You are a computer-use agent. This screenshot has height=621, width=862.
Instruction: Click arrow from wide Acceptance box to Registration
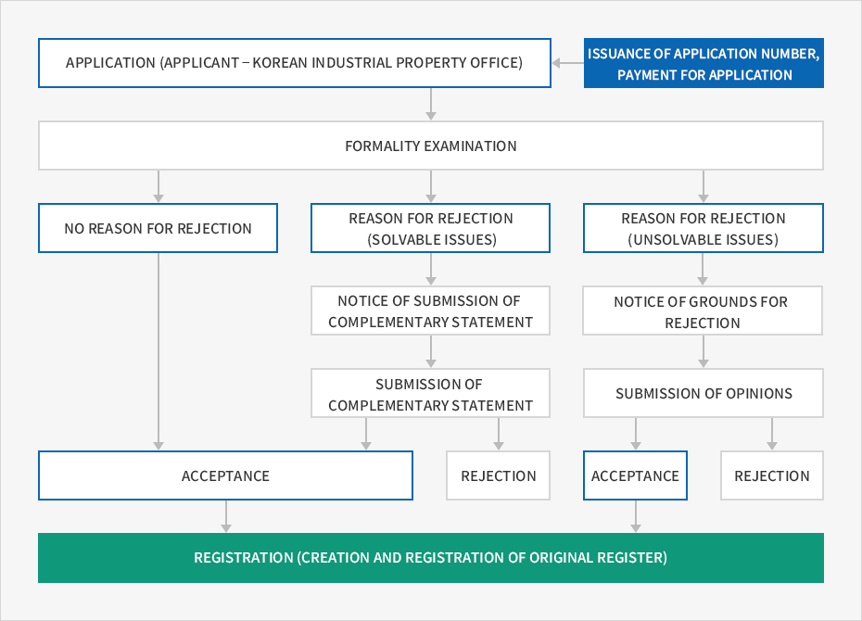(x=226, y=516)
